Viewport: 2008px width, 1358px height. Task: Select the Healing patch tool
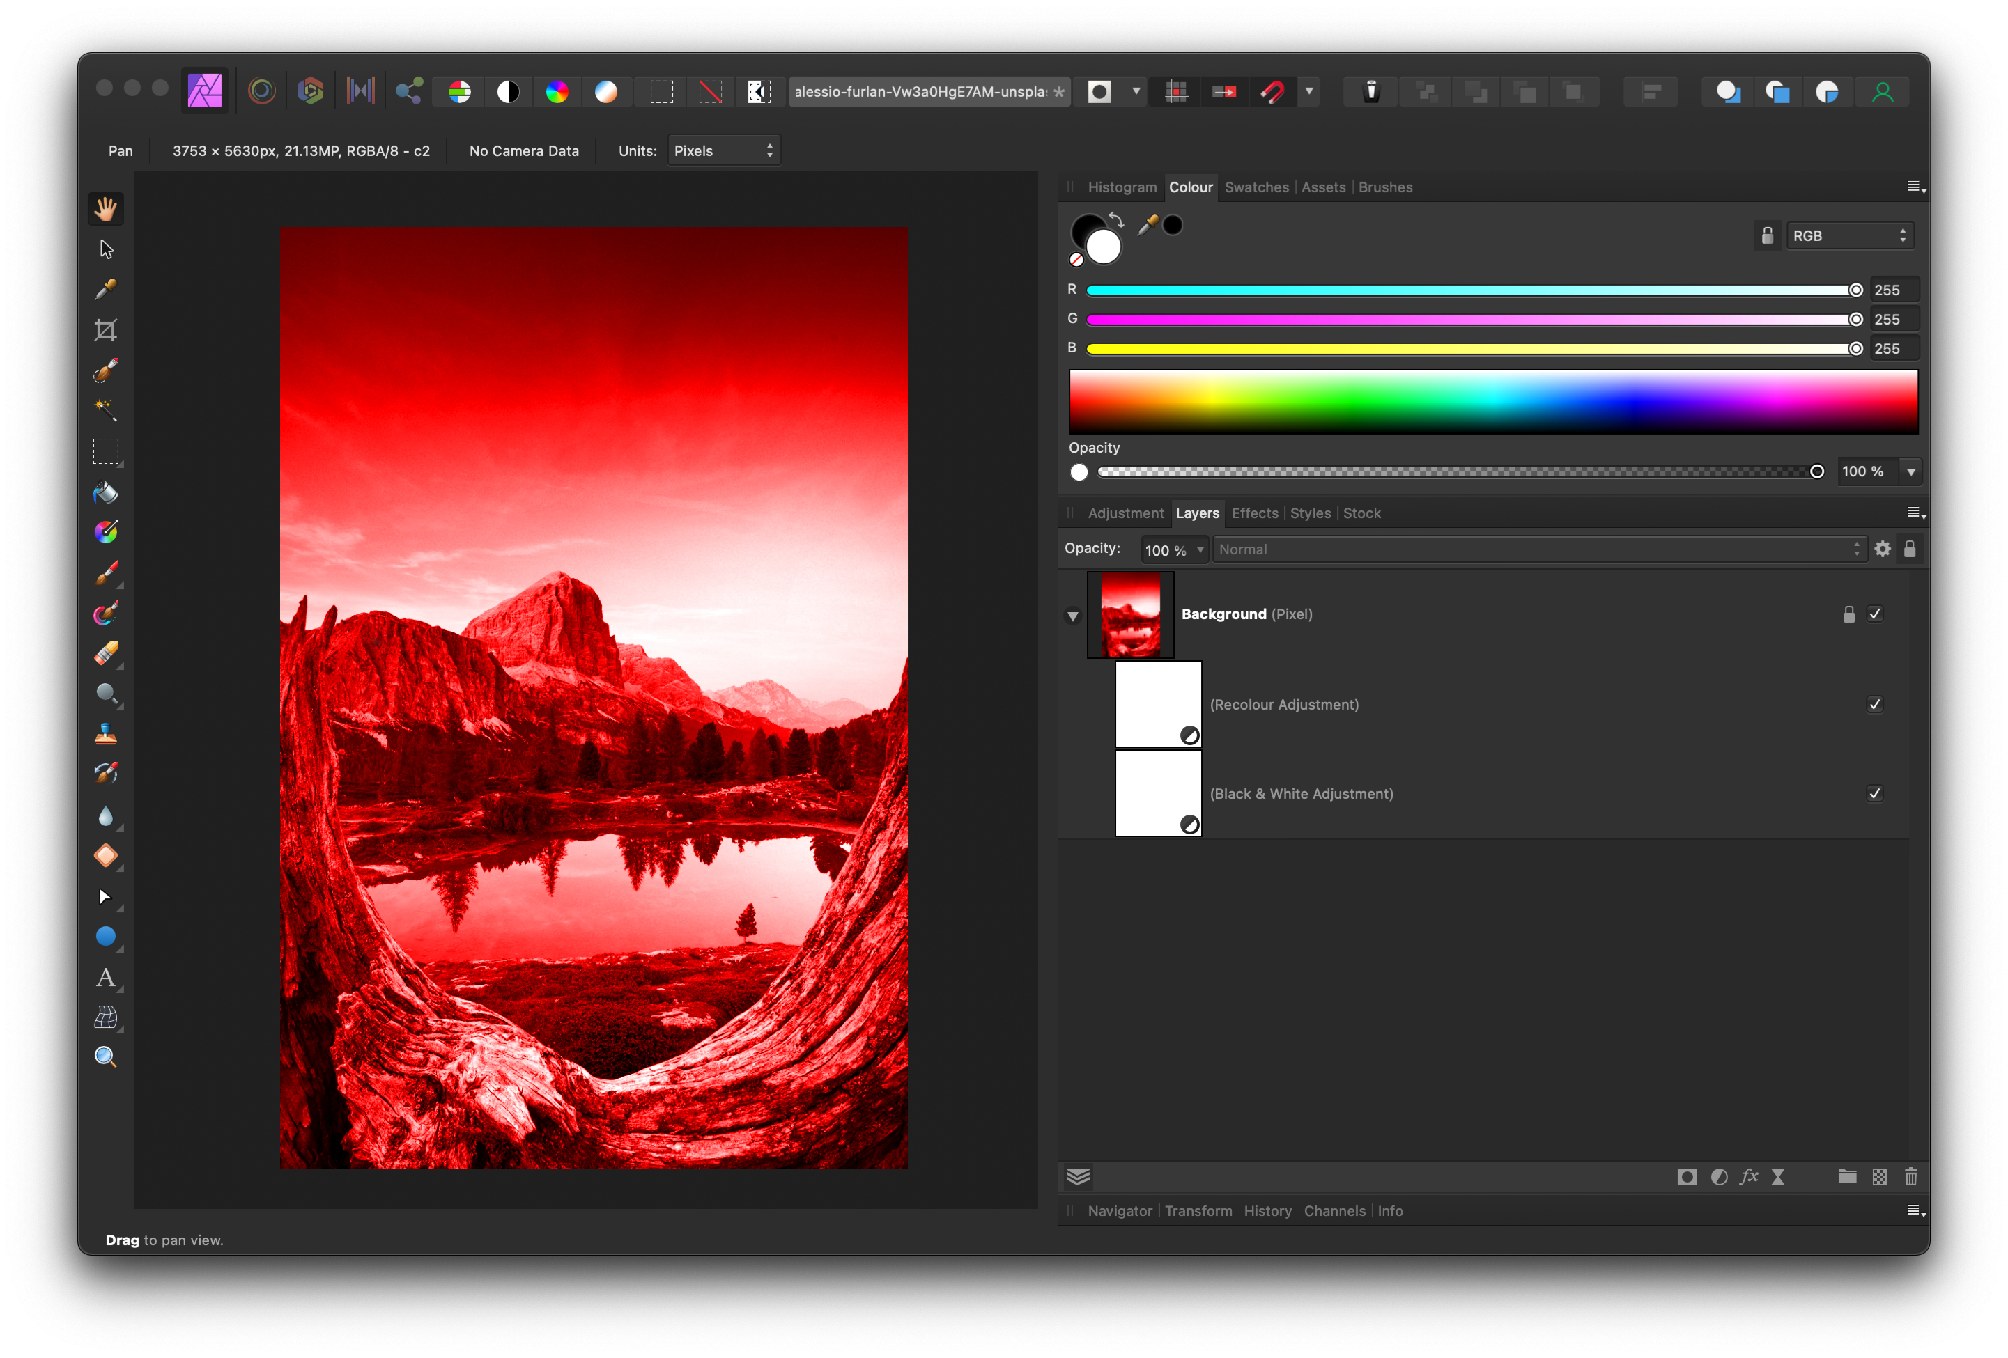(x=105, y=856)
